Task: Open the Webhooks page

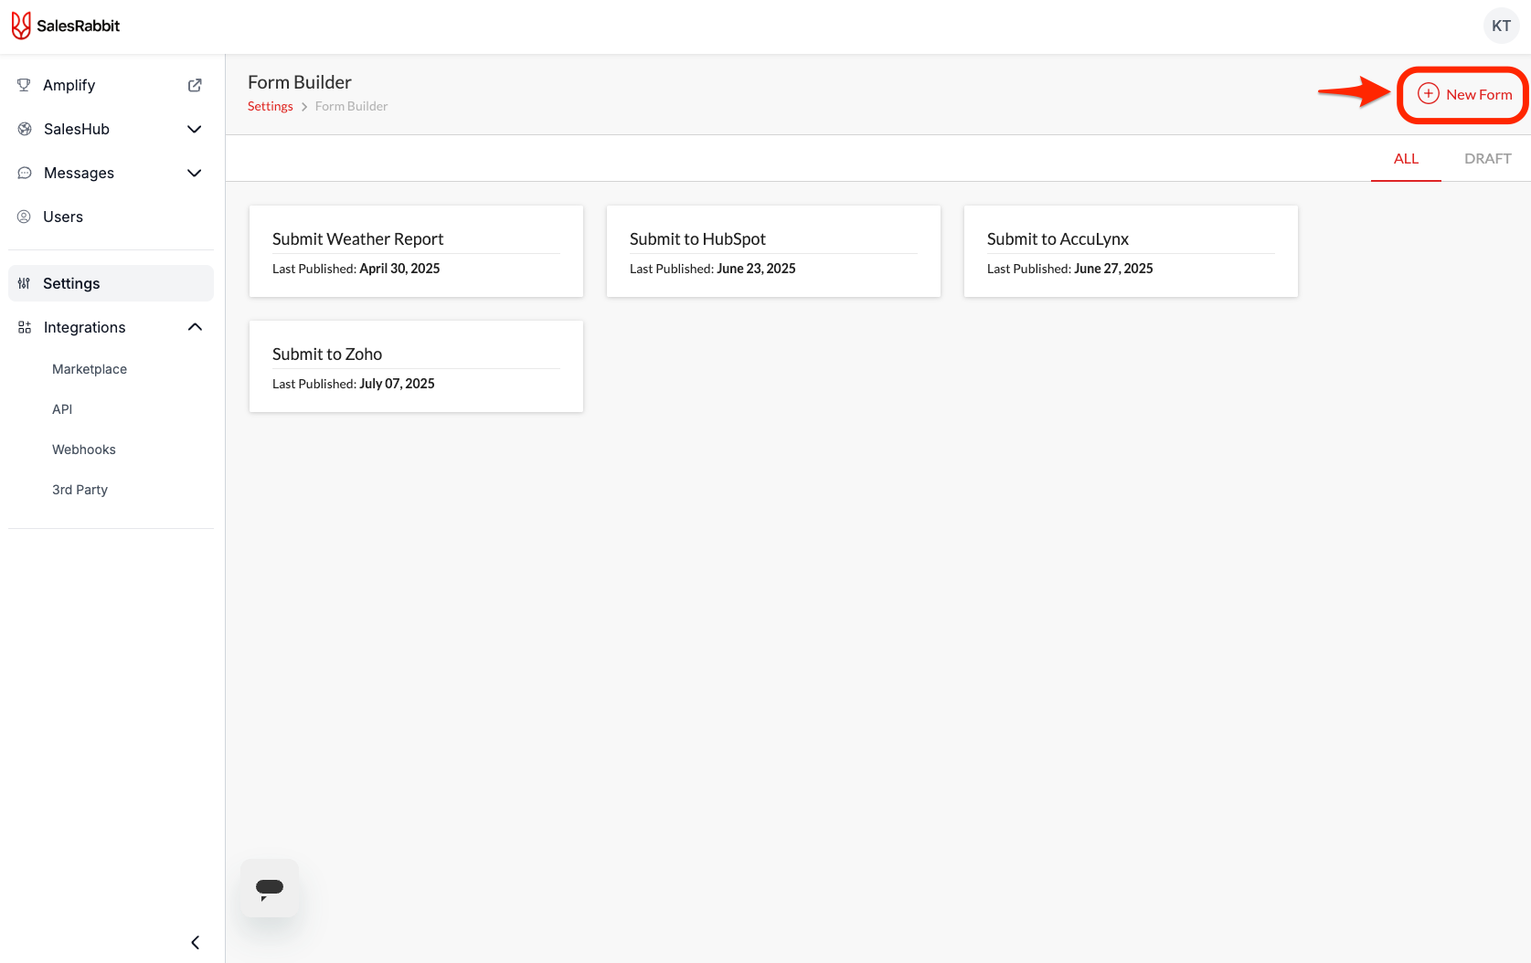Action: [84, 450]
